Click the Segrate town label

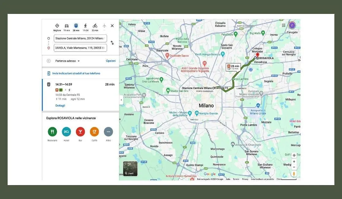(x=269, y=81)
